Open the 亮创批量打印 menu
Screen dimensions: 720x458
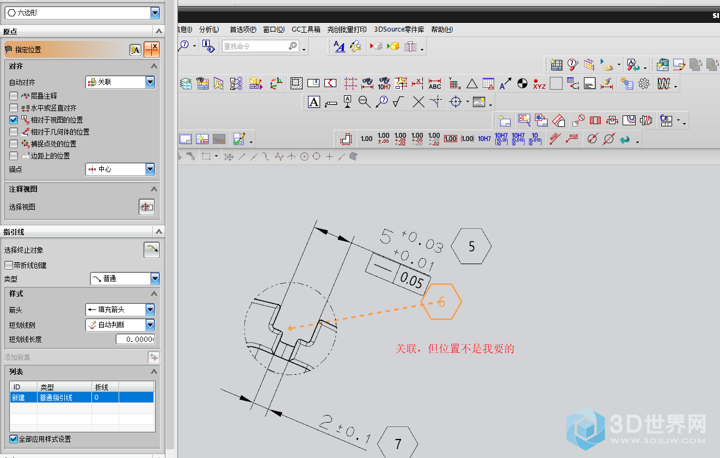(347, 29)
